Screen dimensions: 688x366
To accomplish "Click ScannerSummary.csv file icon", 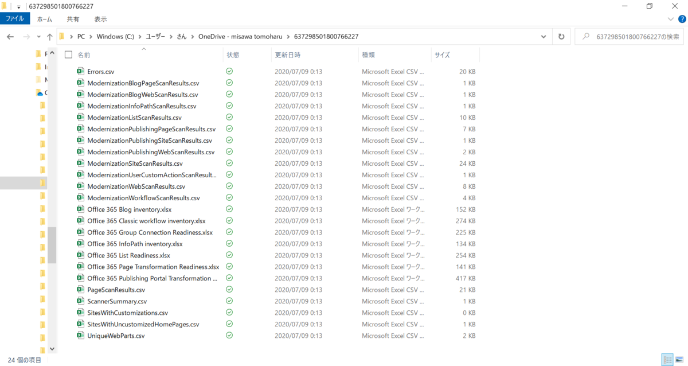I will coord(80,301).
